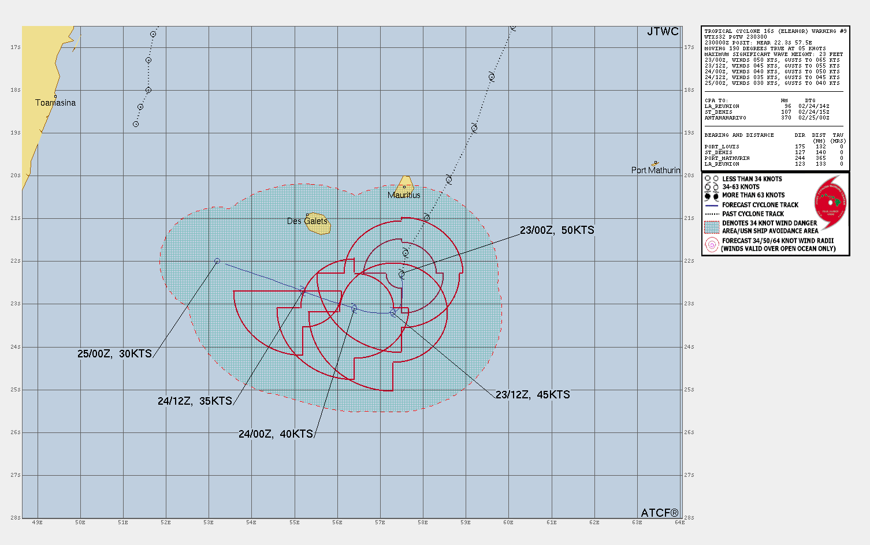870x545 pixels.
Task: Click the '34-63 knots' legend storm symbols
Action: 712,188
